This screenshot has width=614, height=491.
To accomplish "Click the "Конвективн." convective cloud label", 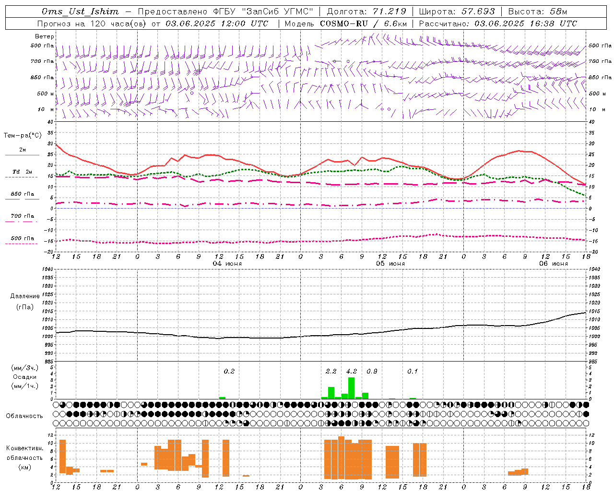I will (25, 448).
